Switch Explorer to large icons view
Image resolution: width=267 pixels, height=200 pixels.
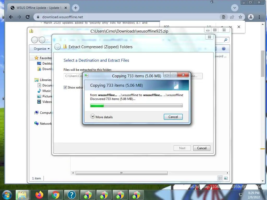(226, 178)
